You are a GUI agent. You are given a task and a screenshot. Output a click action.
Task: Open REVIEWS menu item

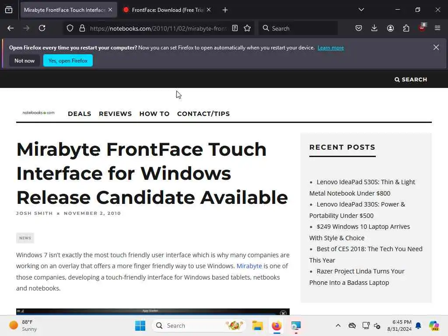115,114
